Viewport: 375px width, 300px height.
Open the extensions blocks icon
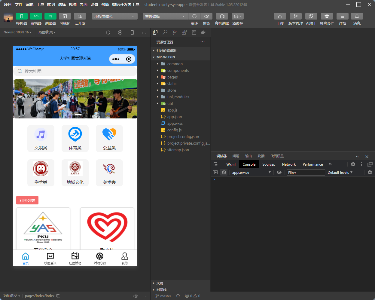click(184, 32)
